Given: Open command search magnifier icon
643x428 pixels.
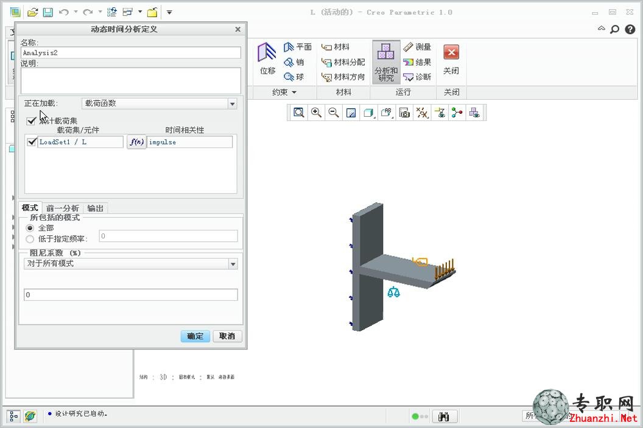Looking at the screenshot, I should coord(615,29).
